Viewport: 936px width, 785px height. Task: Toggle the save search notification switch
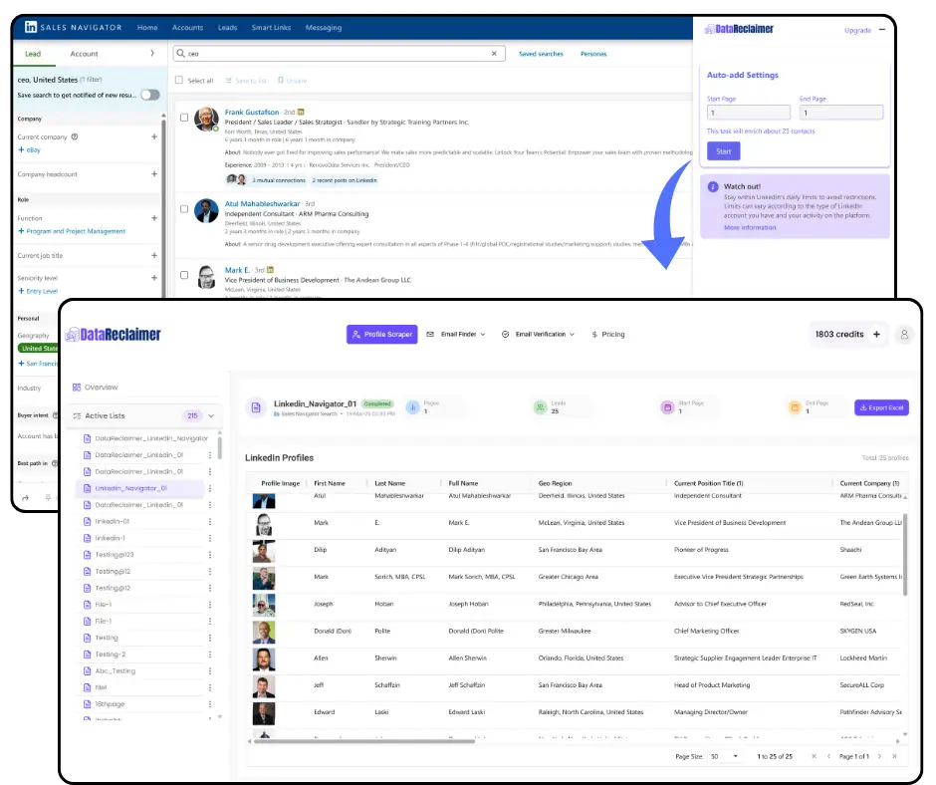149,95
